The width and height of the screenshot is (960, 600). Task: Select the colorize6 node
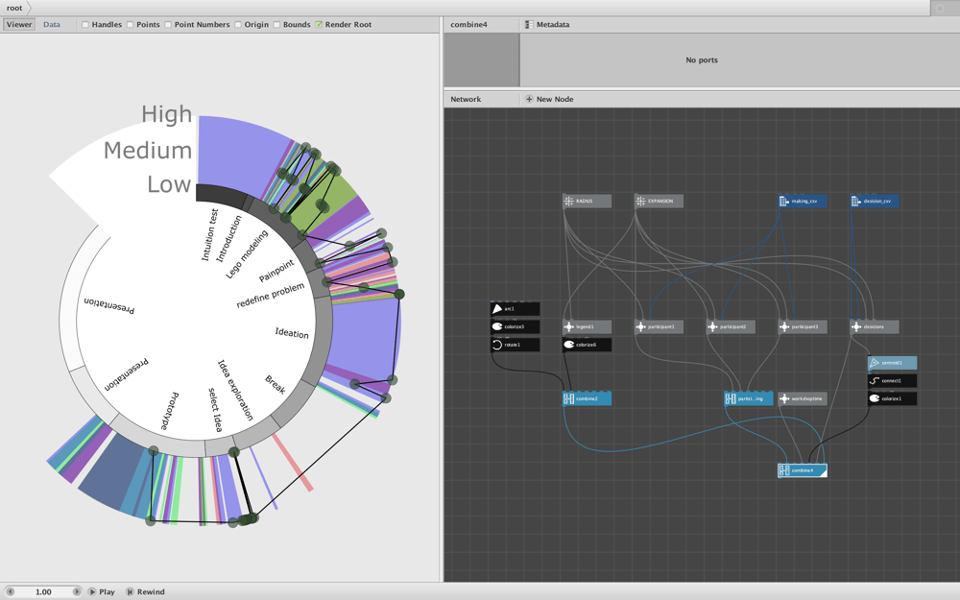(587, 345)
